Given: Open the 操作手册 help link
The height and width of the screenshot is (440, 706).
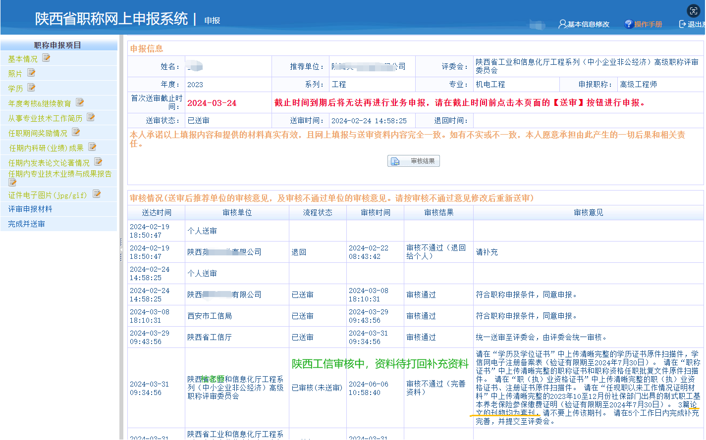Looking at the screenshot, I should [647, 24].
